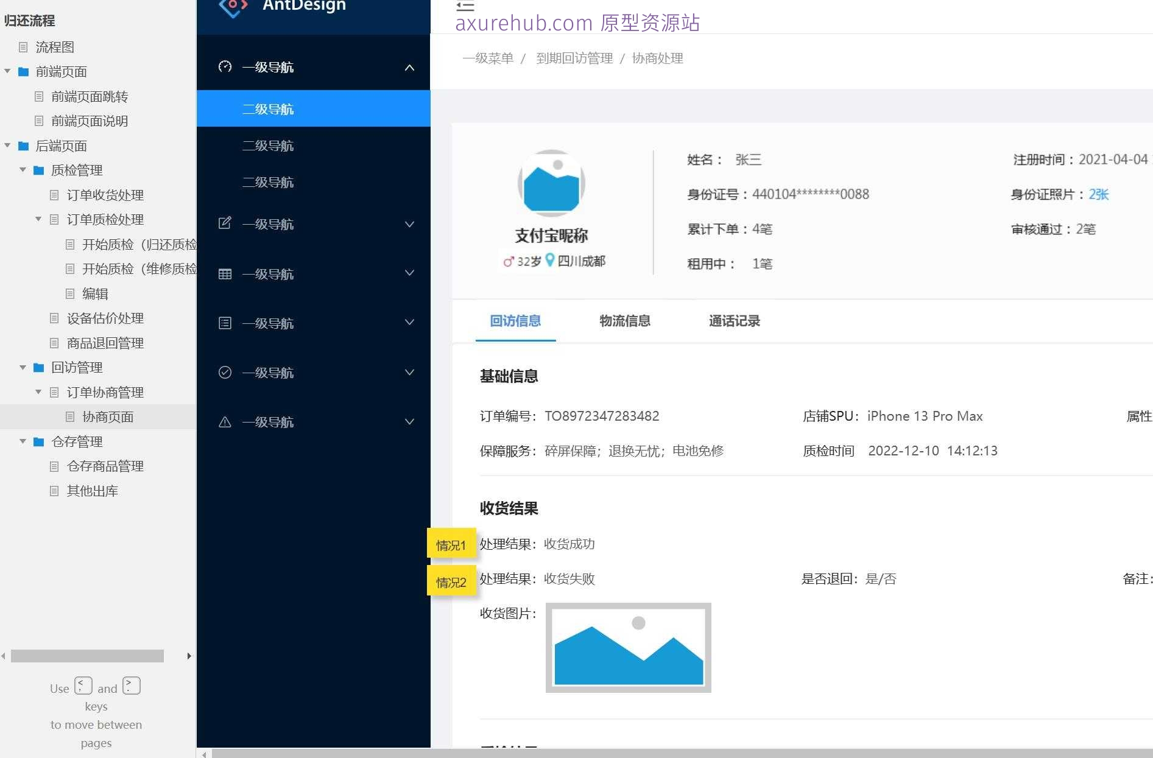The image size is (1153, 758).
Task: Expand the second 一级导航 submenu
Action: (x=409, y=225)
